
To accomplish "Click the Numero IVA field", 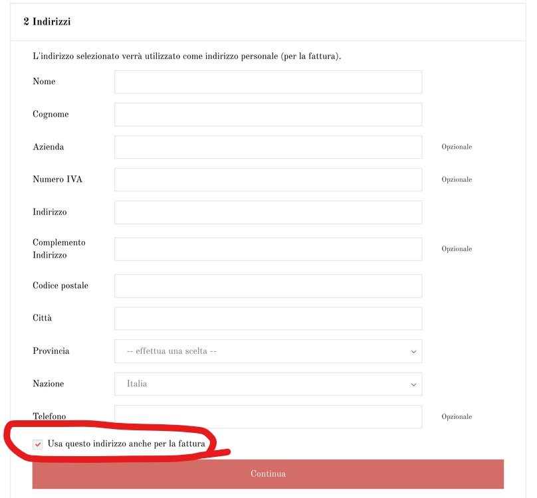I will 268,180.
